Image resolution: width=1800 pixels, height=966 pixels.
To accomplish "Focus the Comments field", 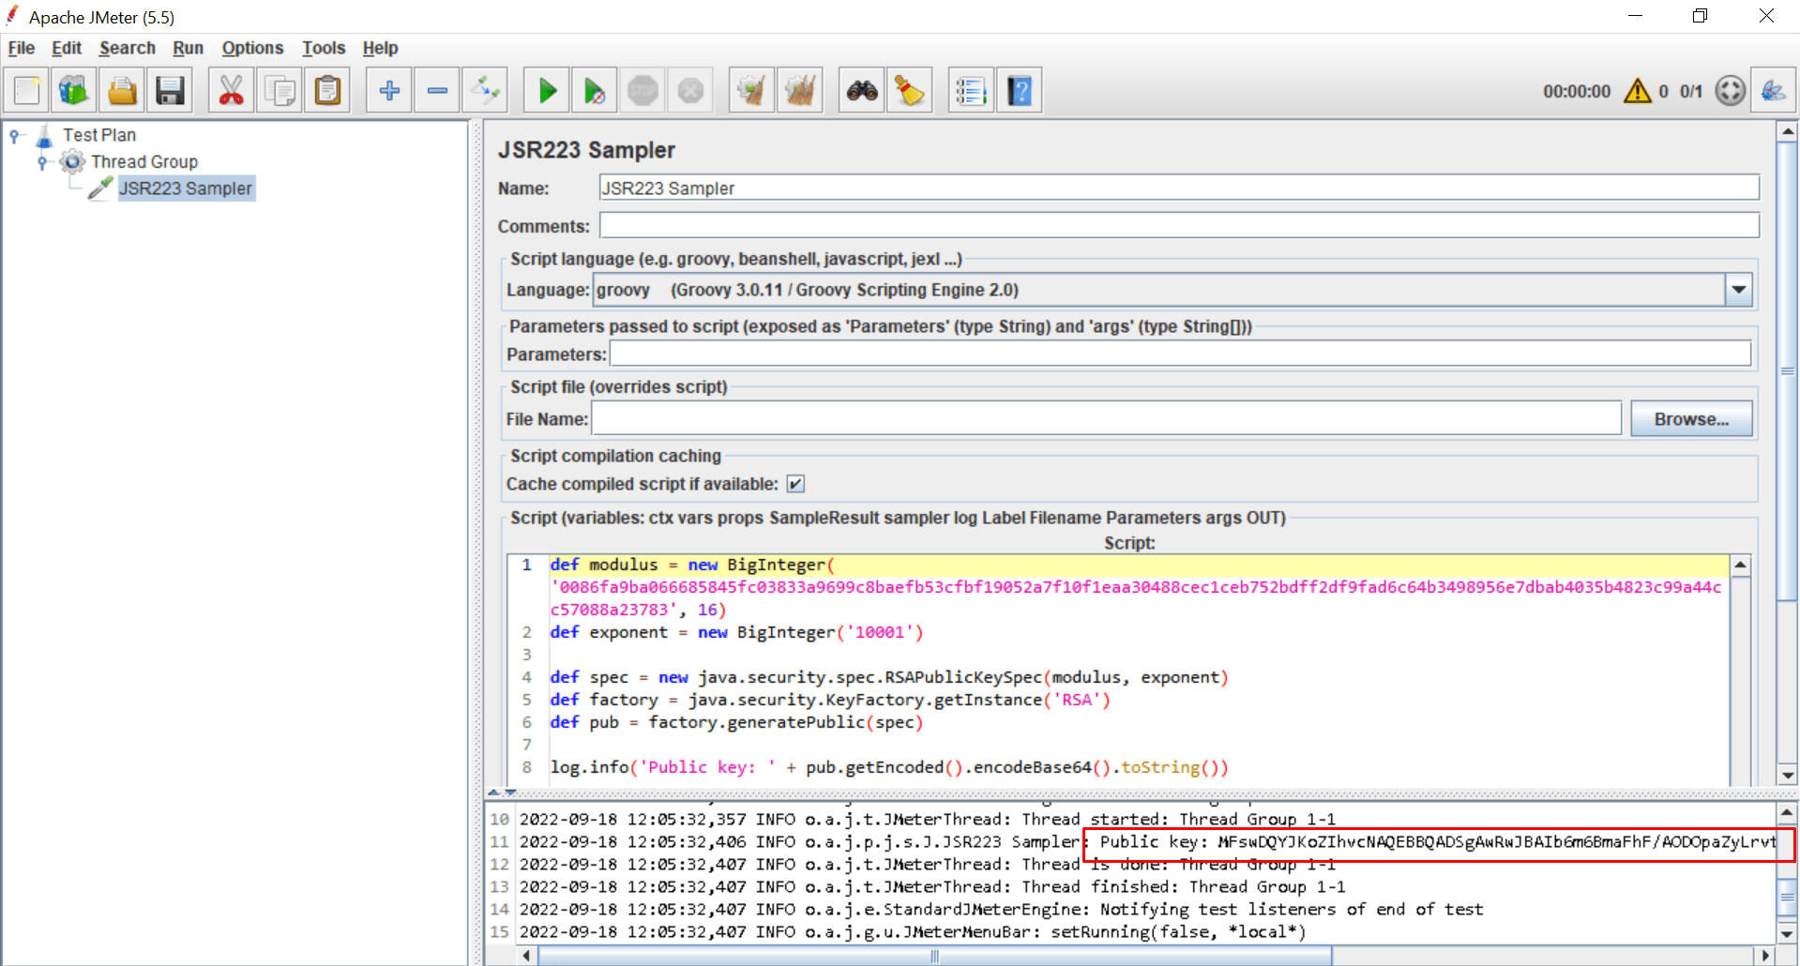I will [1179, 225].
